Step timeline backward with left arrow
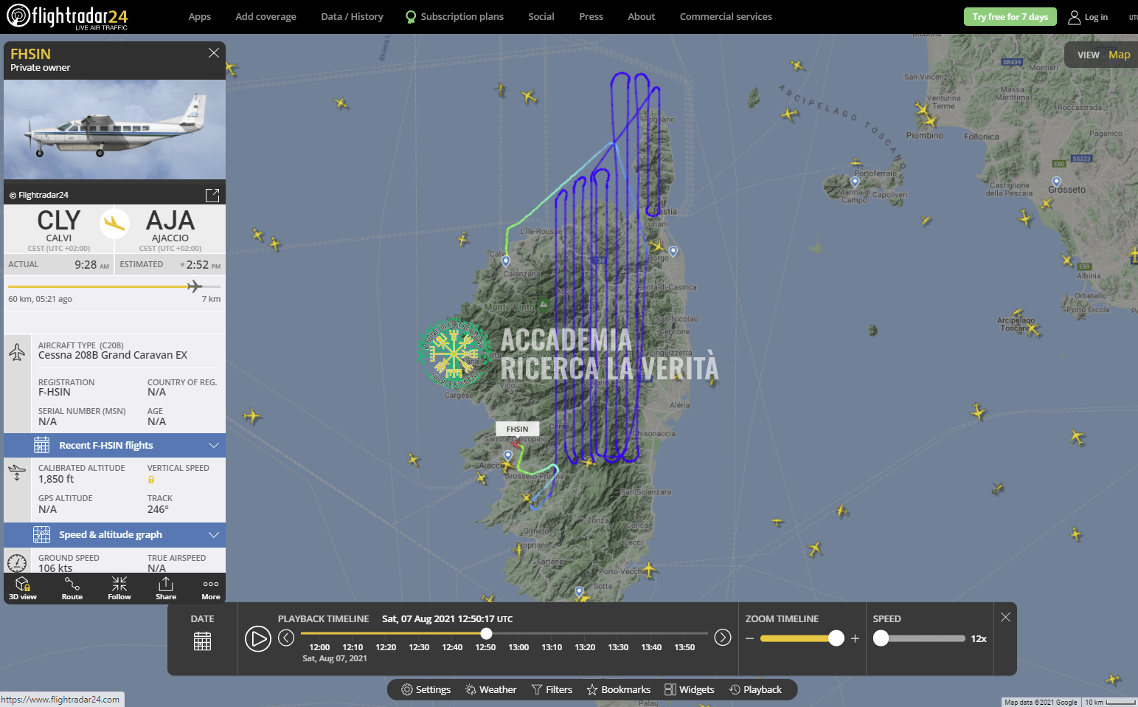 click(x=286, y=638)
